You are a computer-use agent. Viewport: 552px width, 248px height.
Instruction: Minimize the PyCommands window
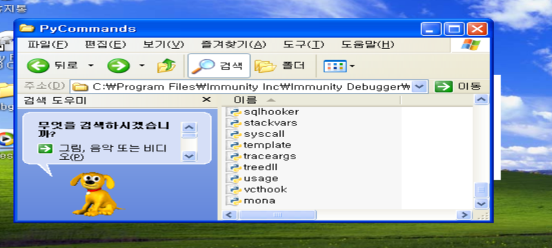pos(431,28)
